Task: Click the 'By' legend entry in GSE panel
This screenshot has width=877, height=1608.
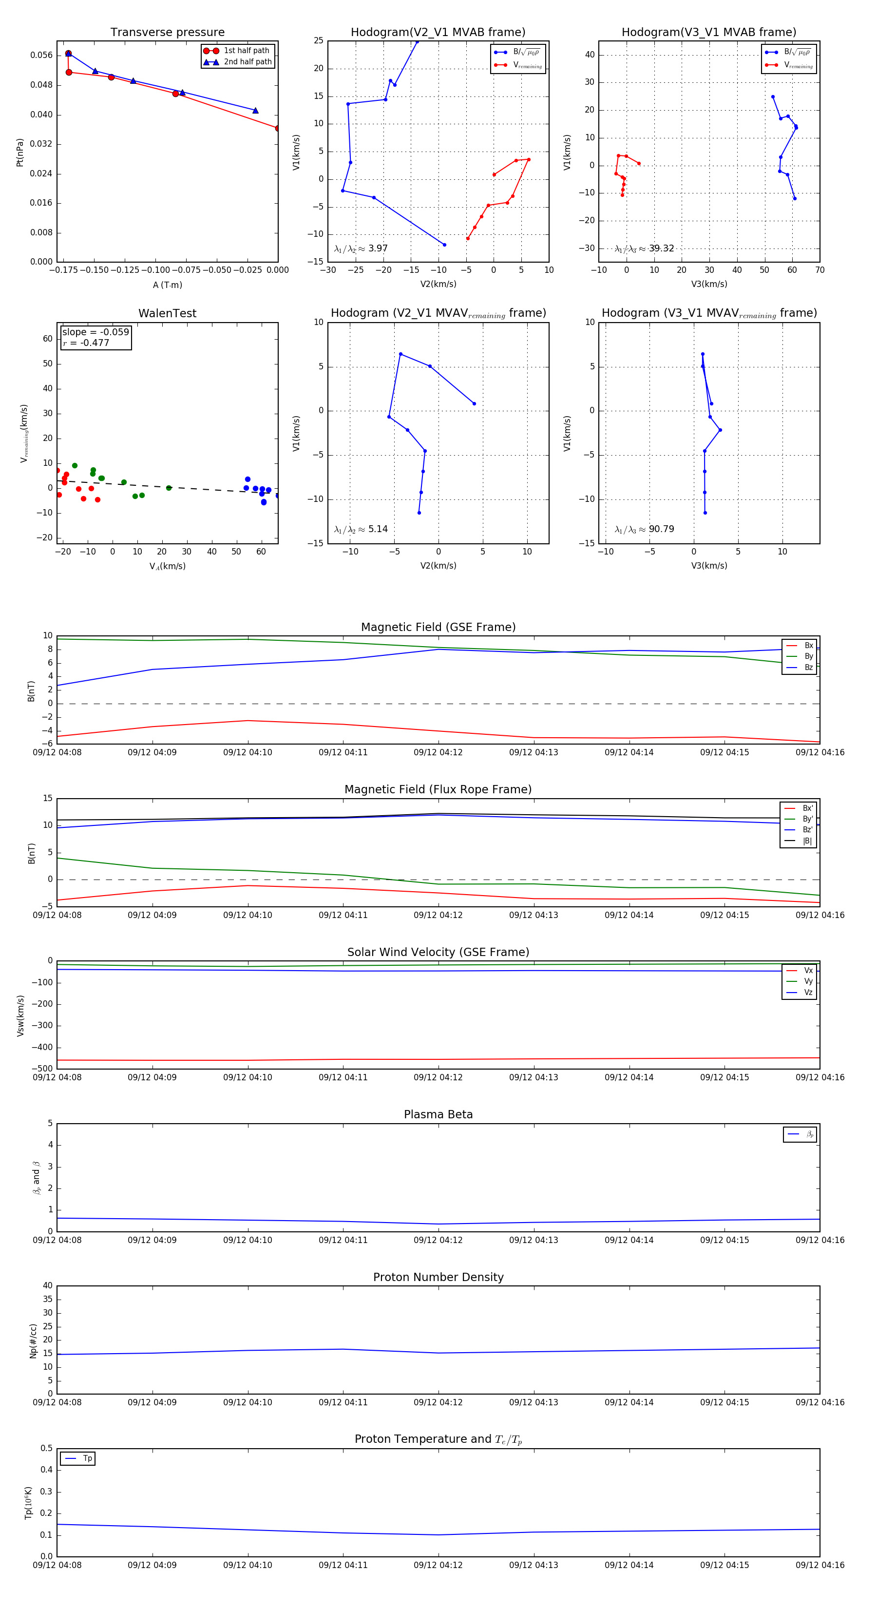Action: tap(800, 656)
